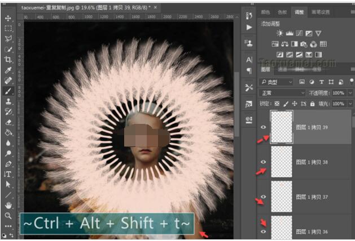Select the Move tool

pos(8,18)
